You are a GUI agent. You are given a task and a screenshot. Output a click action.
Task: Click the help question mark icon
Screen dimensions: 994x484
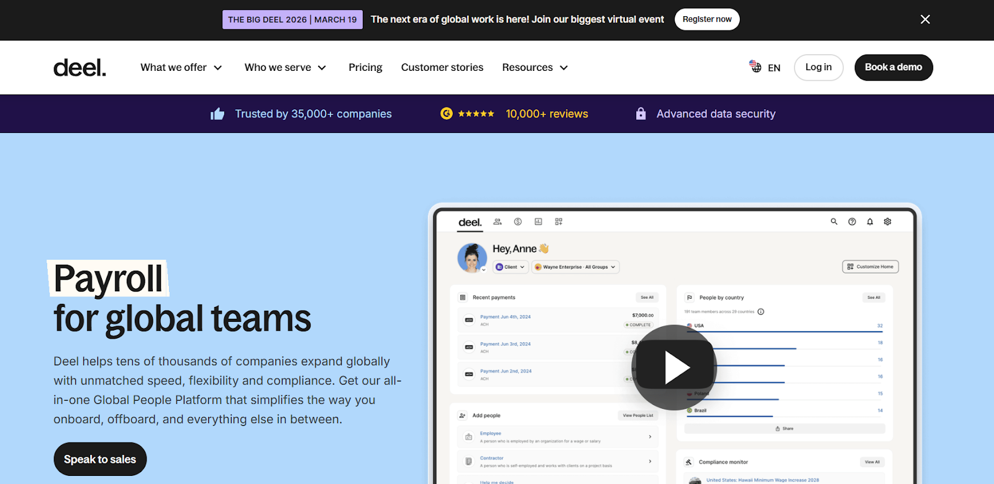click(x=852, y=222)
